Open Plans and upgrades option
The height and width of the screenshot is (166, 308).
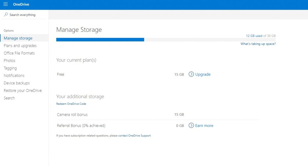[20, 46]
